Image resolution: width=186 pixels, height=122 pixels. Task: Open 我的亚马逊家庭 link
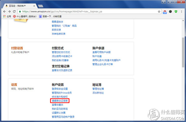(x=60, y=109)
